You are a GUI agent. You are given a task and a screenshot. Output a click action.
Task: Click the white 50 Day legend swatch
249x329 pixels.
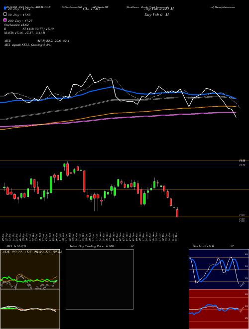(x=5, y=14)
